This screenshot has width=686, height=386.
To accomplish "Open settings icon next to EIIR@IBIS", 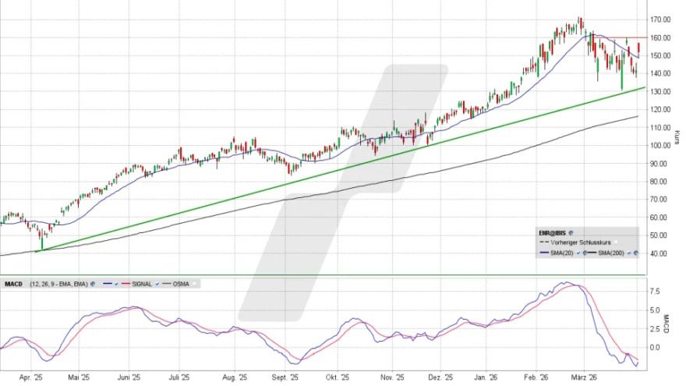I will 571,232.
